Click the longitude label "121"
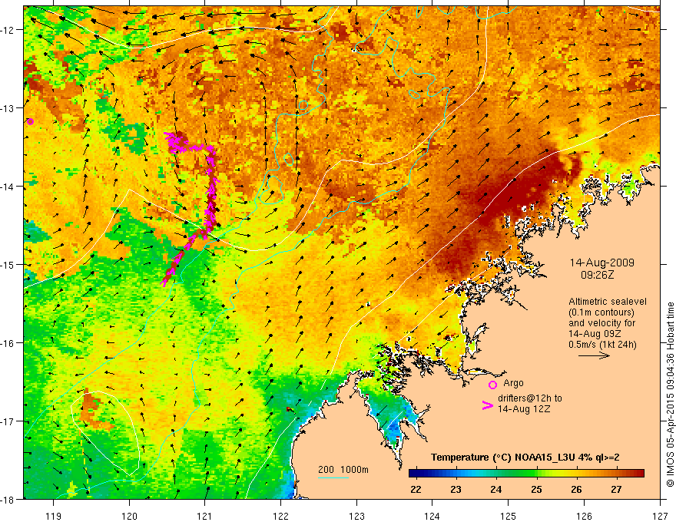Screen dimensions: 676x522 click(x=205, y=516)
